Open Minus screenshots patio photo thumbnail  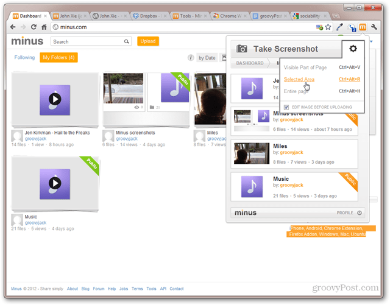[x=123, y=88]
